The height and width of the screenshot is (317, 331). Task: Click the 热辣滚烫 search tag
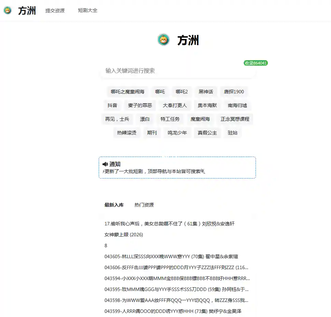[x=126, y=133]
